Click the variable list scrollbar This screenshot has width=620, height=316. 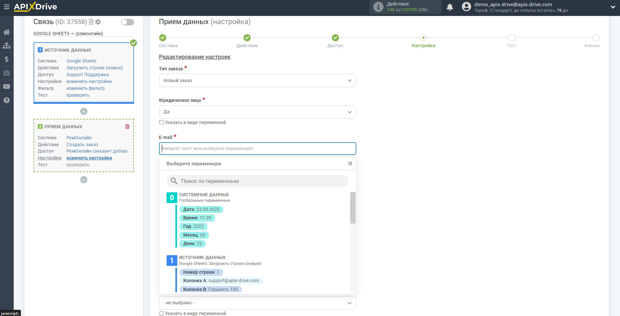tap(353, 208)
